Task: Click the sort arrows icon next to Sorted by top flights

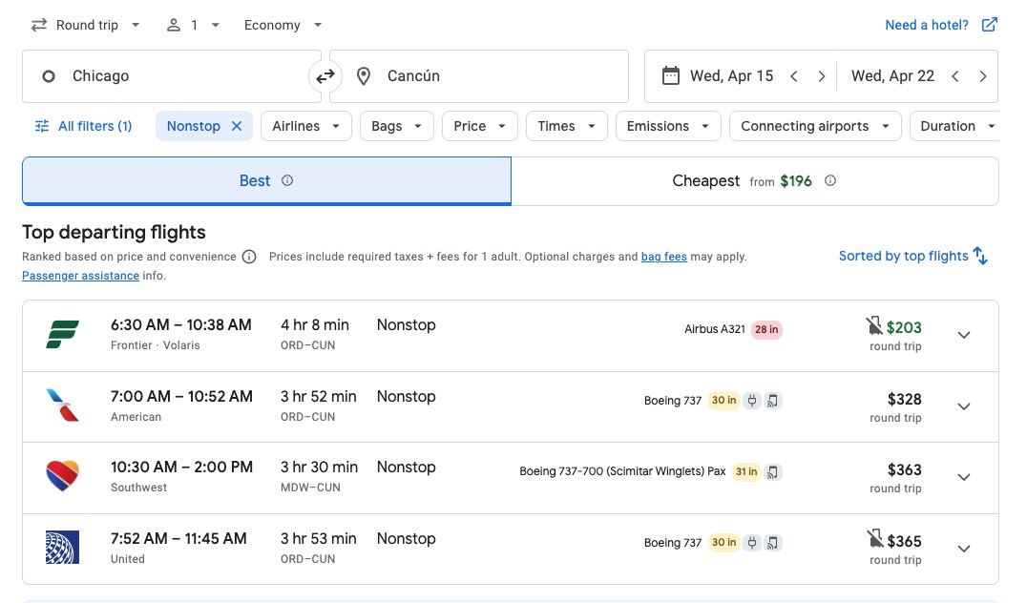Action: [x=980, y=256]
